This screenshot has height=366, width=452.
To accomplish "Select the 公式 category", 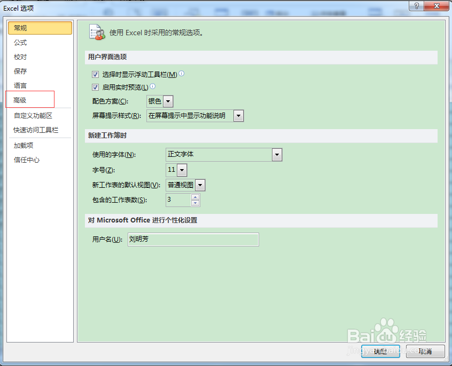I will [40, 43].
